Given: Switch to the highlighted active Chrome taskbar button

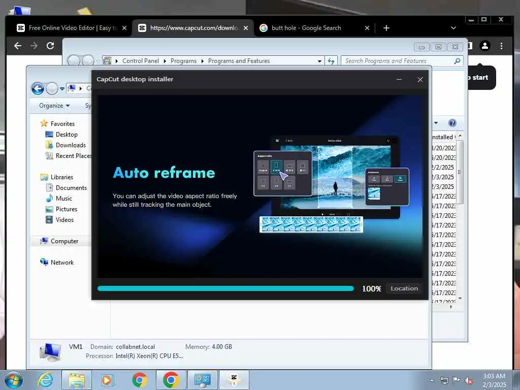Looking at the screenshot, I should pos(171,380).
